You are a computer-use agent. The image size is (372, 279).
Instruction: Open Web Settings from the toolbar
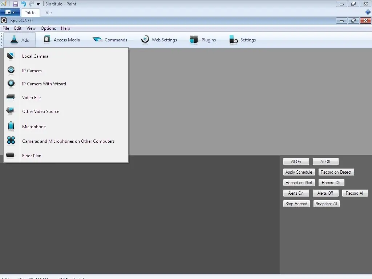tap(159, 40)
